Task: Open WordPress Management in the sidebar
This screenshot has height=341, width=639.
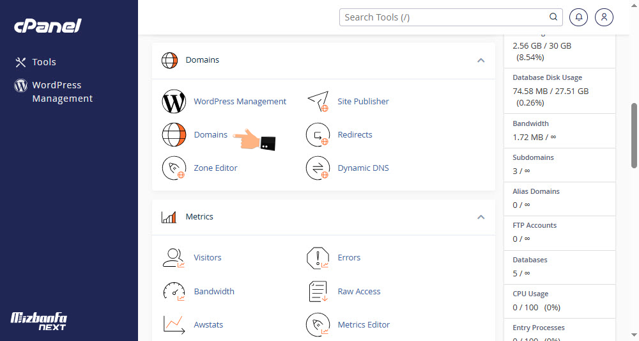Action: tap(62, 91)
